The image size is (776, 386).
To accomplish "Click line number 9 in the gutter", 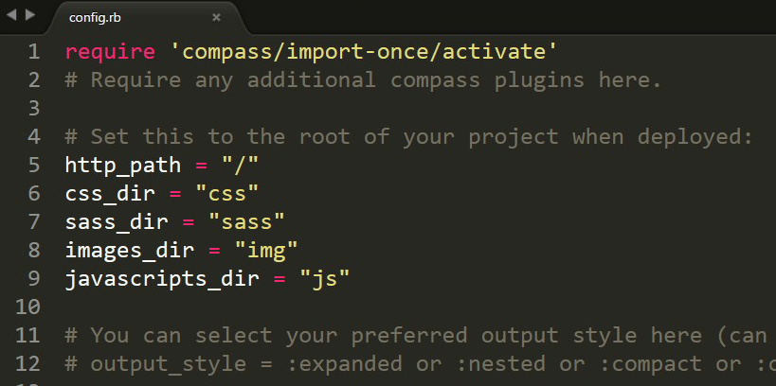I will (34, 278).
